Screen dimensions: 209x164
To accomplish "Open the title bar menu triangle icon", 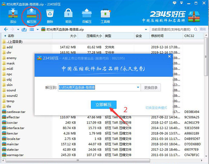I will click(x=181, y=3).
